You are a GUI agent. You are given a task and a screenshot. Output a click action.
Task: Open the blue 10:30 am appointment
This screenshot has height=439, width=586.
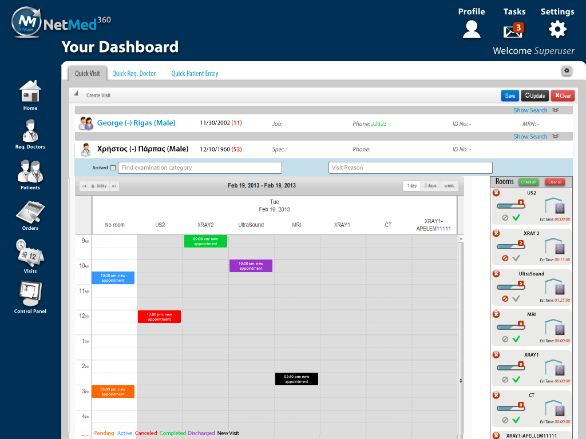tap(113, 278)
